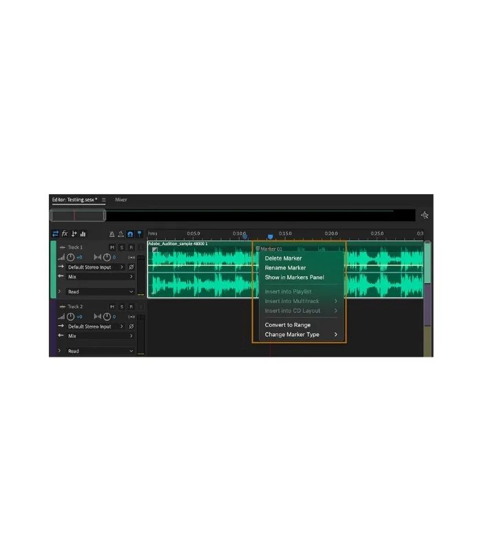482x551 pixels.
Task: Solo Track 2 with S button
Action: click(x=122, y=306)
